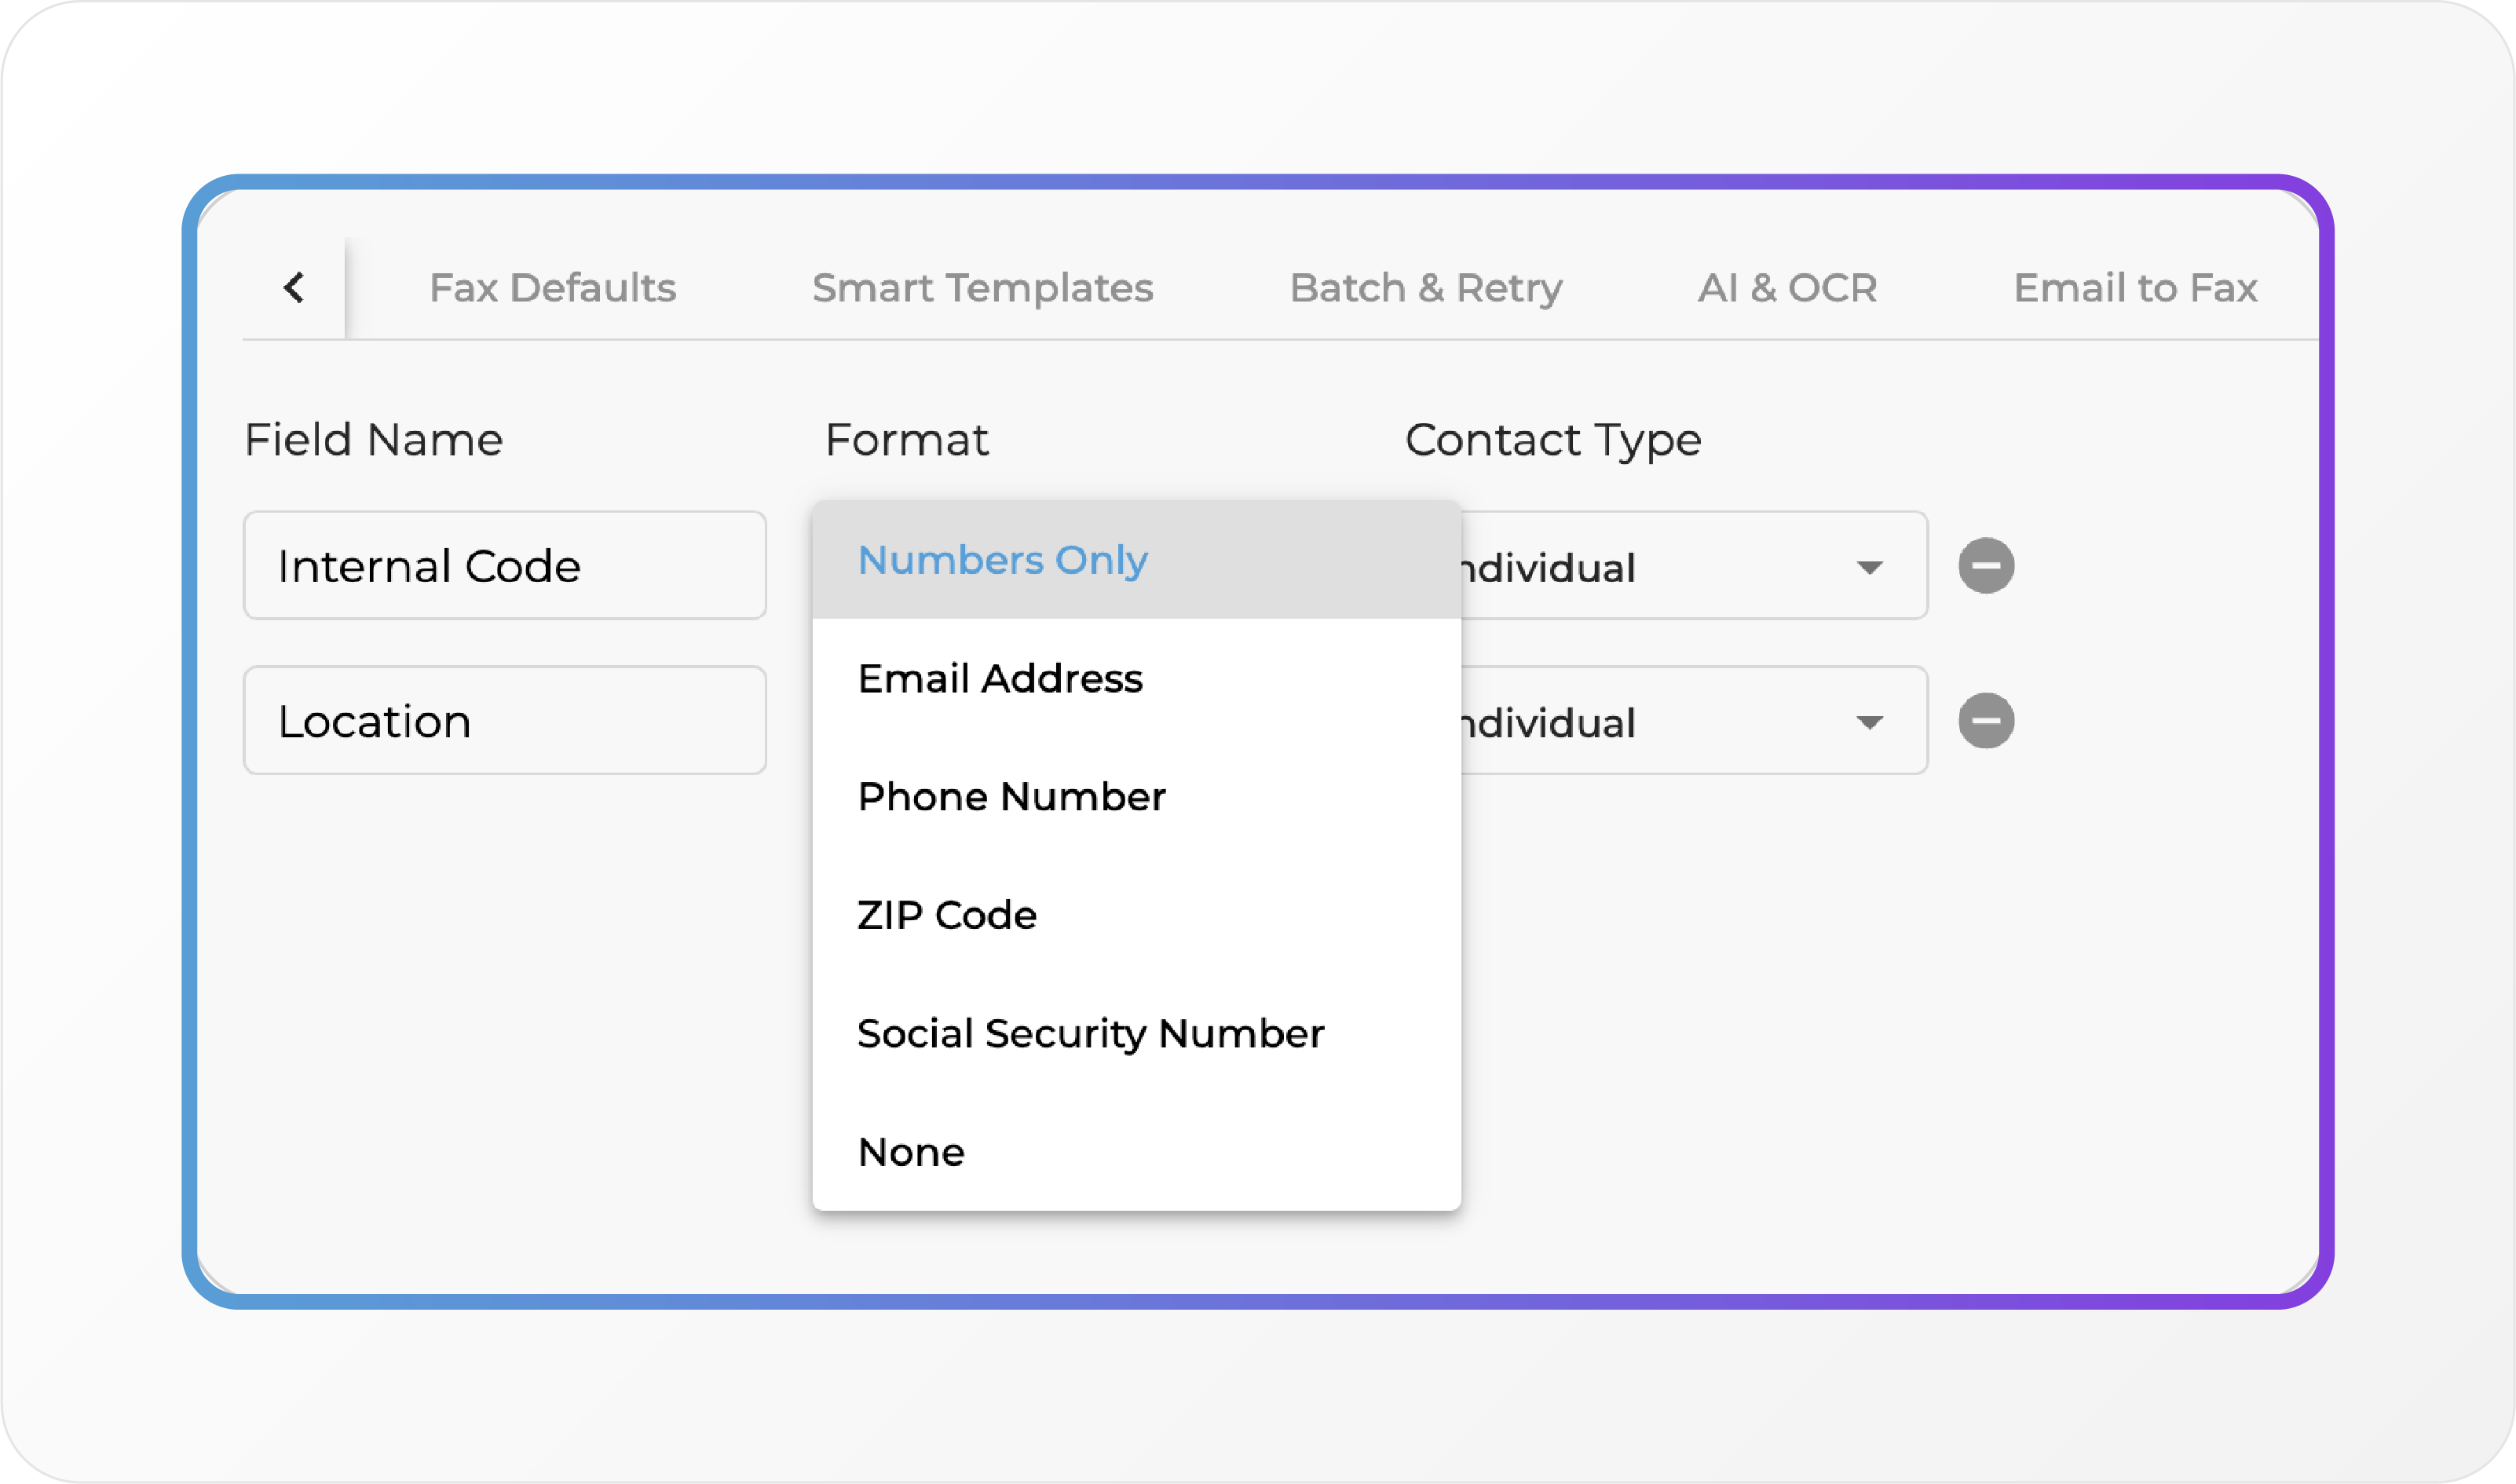2516x1484 pixels.
Task: Select Social Security Number format
Action: (1090, 1034)
